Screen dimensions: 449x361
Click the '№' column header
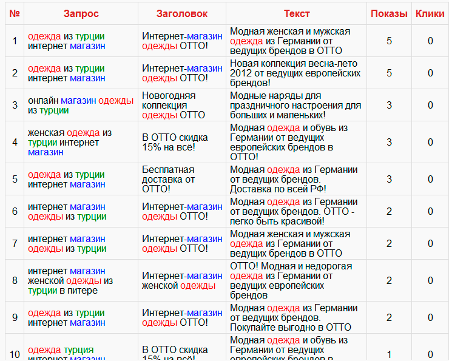(x=15, y=13)
